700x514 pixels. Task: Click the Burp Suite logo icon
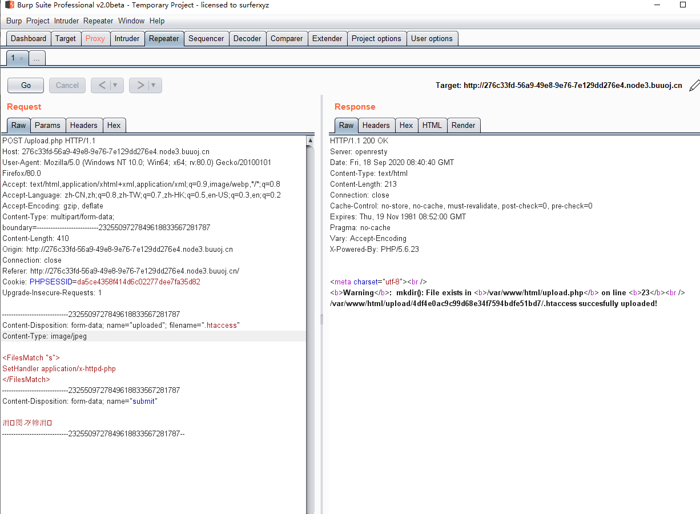[10, 5]
